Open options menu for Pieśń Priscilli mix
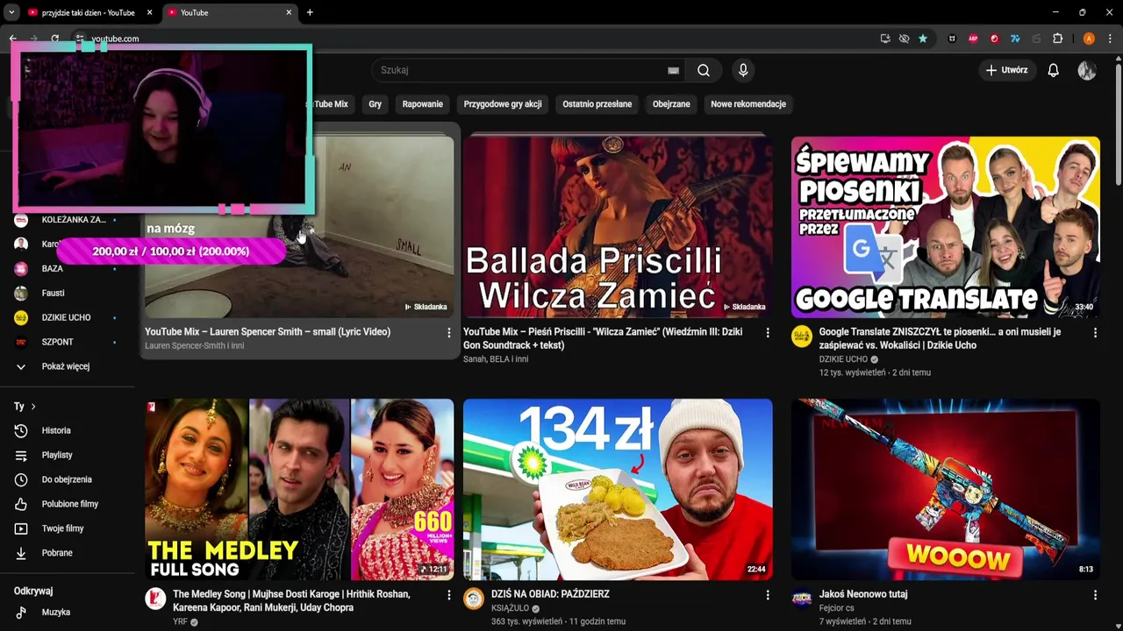Image resolution: width=1123 pixels, height=631 pixels. (x=767, y=333)
